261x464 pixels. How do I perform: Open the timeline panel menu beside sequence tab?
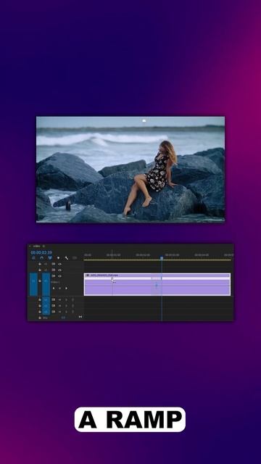[43, 246]
